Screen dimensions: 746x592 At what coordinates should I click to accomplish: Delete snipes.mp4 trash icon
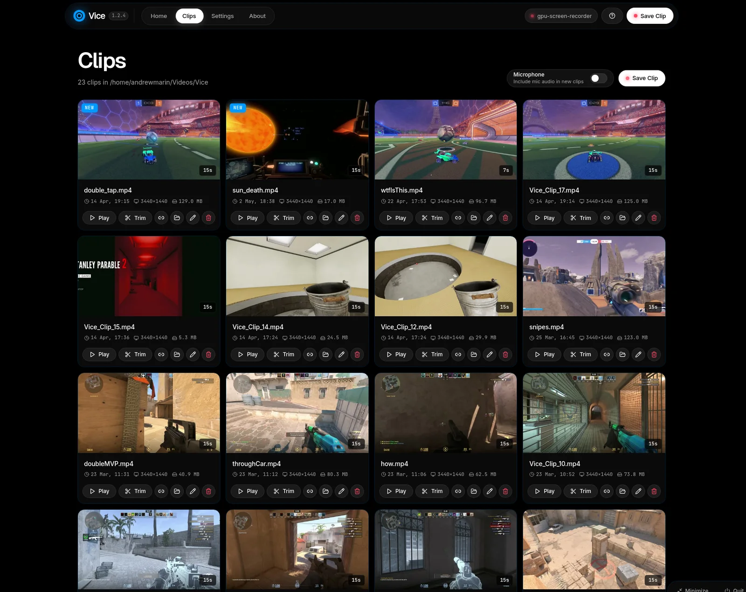click(x=654, y=354)
